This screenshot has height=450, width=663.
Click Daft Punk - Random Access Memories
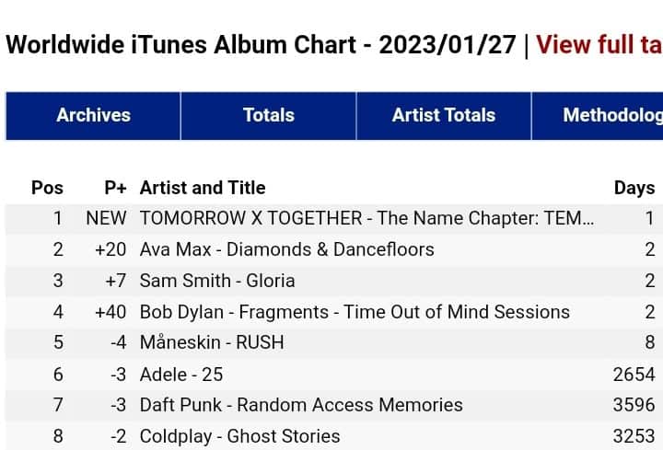tap(301, 405)
